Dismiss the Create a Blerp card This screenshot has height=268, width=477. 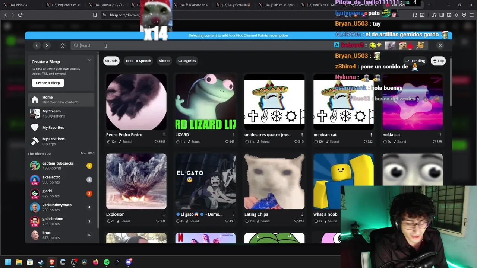click(89, 60)
